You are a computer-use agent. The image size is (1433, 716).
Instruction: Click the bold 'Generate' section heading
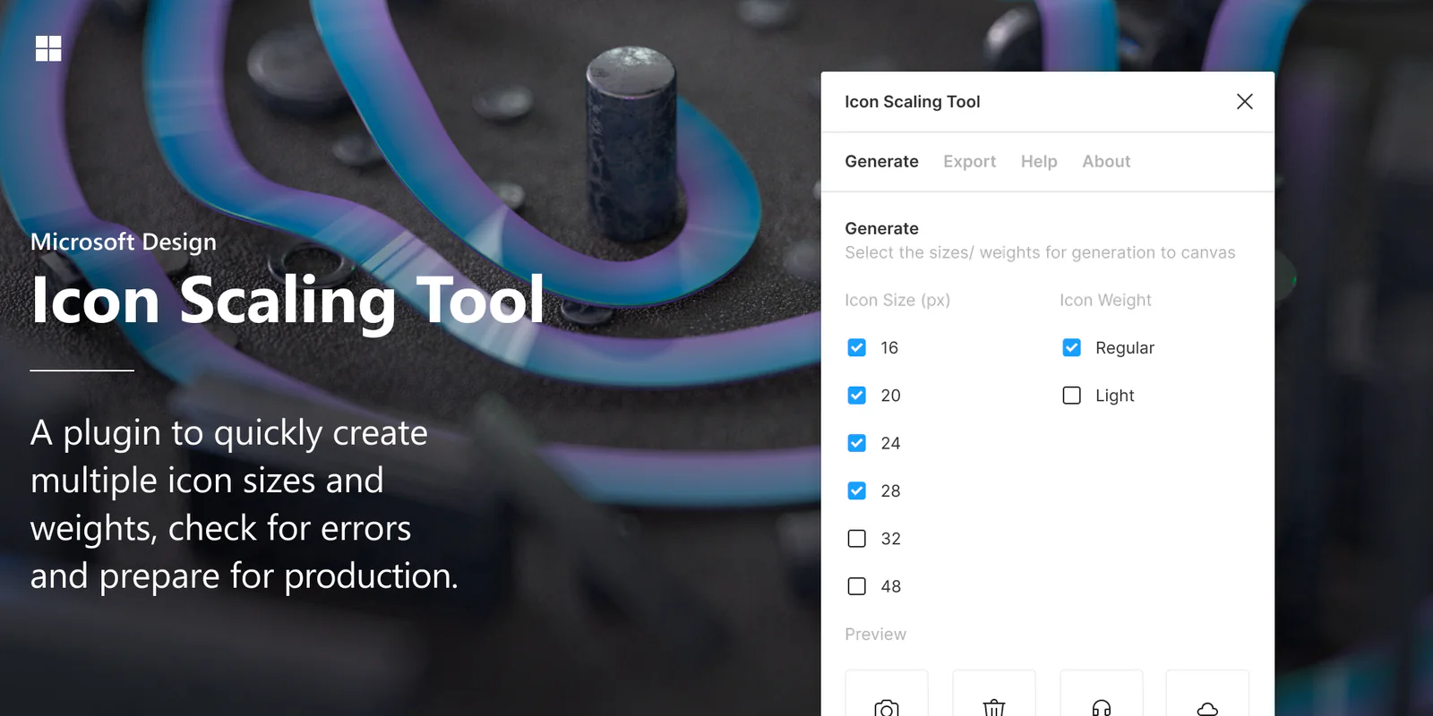coord(882,228)
